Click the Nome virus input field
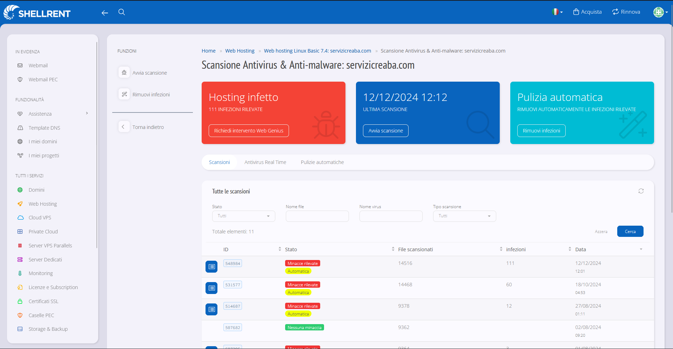The width and height of the screenshot is (673, 349). pos(391,216)
